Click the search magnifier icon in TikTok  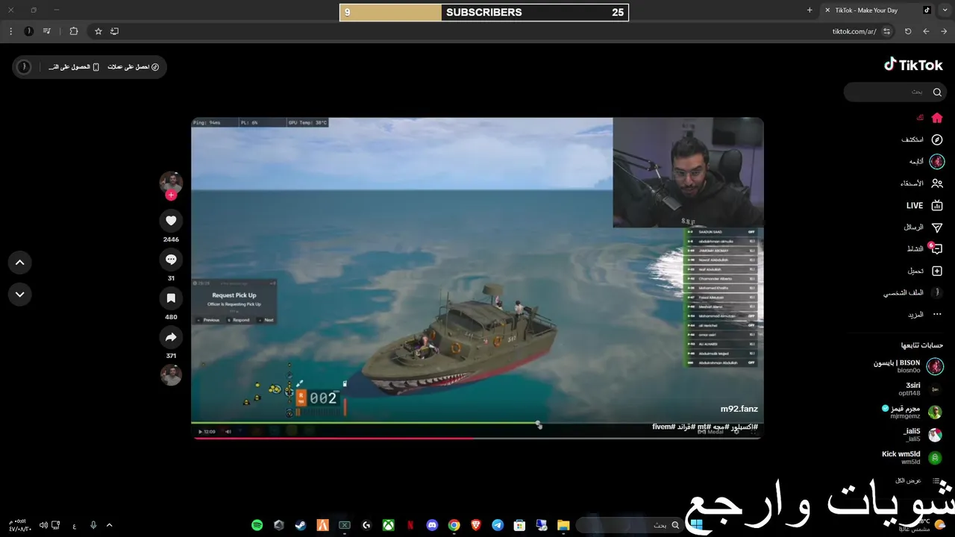tap(937, 92)
